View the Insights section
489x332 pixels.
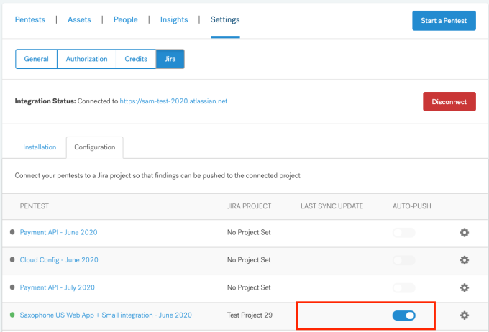pos(174,19)
